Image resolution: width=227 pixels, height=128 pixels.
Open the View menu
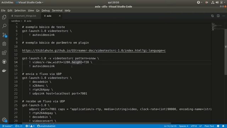(x=31, y=10)
